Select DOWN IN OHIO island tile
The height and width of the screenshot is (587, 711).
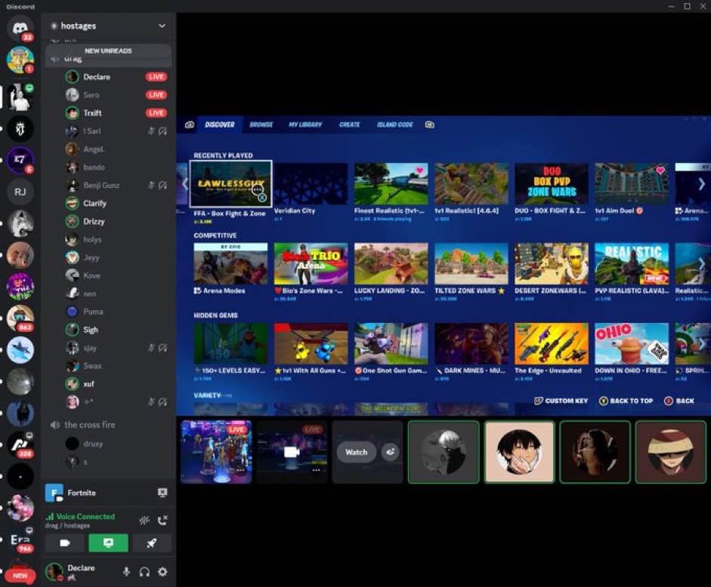[632, 344]
